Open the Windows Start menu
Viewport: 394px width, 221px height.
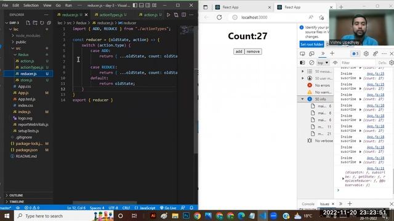point(7,215)
